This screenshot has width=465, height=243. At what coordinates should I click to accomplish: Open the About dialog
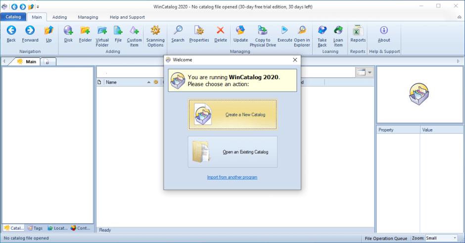[384, 34]
